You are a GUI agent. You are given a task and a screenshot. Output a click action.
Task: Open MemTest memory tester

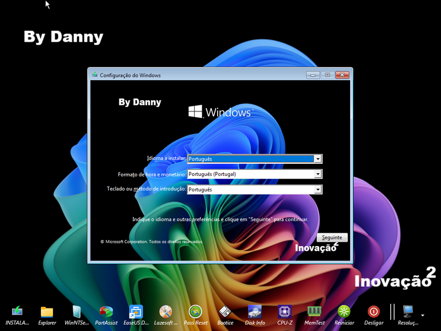pyautogui.click(x=314, y=311)
